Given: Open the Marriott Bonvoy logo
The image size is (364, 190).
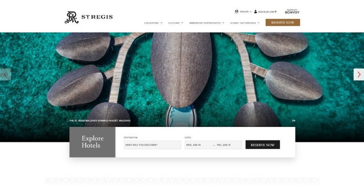Looking at the screenshot, I should click(292, 12).
